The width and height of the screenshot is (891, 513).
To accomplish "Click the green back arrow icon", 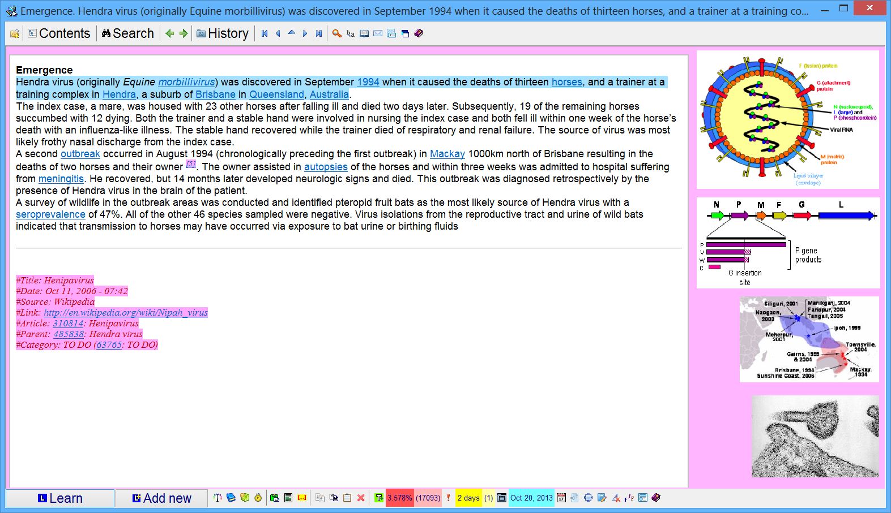I will tap(169, 33).
